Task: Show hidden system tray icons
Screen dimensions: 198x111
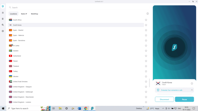Action: click(x=163, y=108)
